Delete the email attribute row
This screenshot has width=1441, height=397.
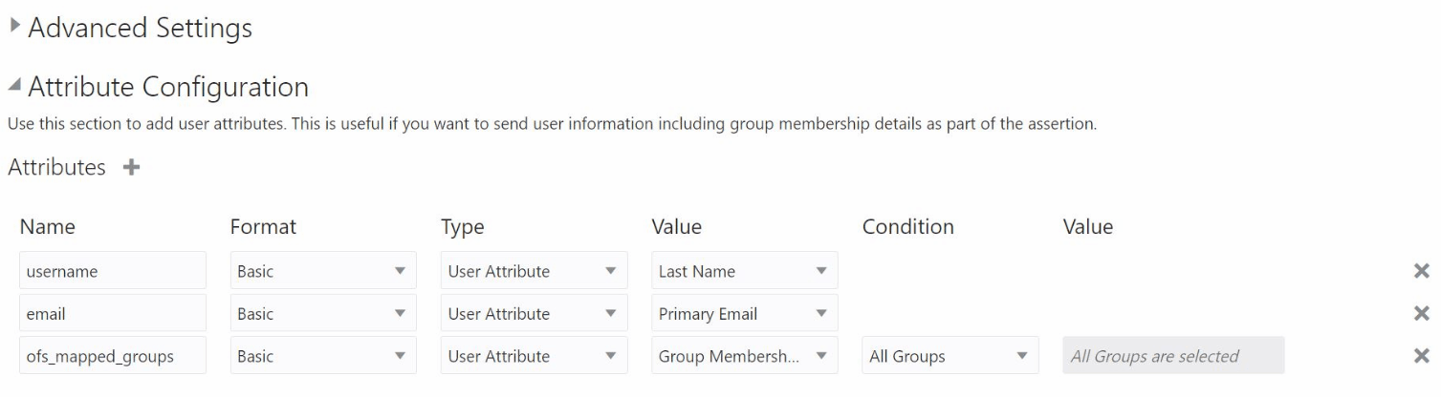[1421, 313]
